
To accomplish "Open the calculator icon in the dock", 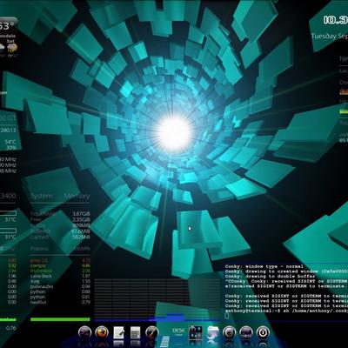I will (136, 332).
